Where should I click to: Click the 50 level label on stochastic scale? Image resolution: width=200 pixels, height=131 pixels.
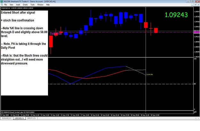coord(195,84)
